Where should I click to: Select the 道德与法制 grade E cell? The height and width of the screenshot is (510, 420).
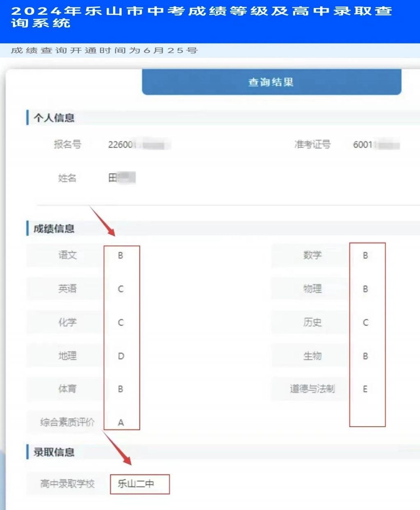pos(365,389)
